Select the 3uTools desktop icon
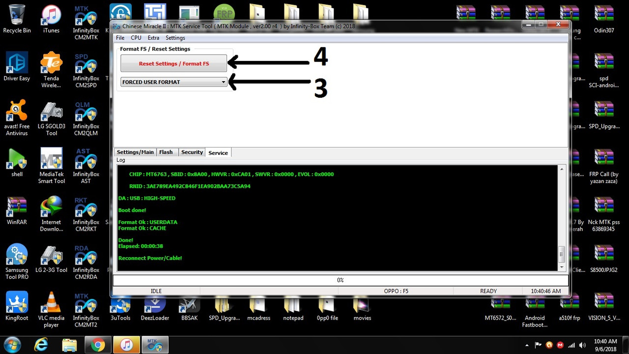Image resolution: width=629 pixels, height=354 pixels. 120,310
